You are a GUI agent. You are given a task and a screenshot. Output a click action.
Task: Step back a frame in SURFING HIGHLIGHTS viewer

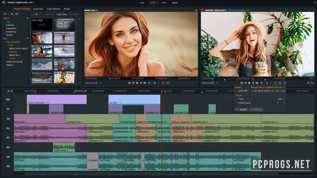[246, 83]
